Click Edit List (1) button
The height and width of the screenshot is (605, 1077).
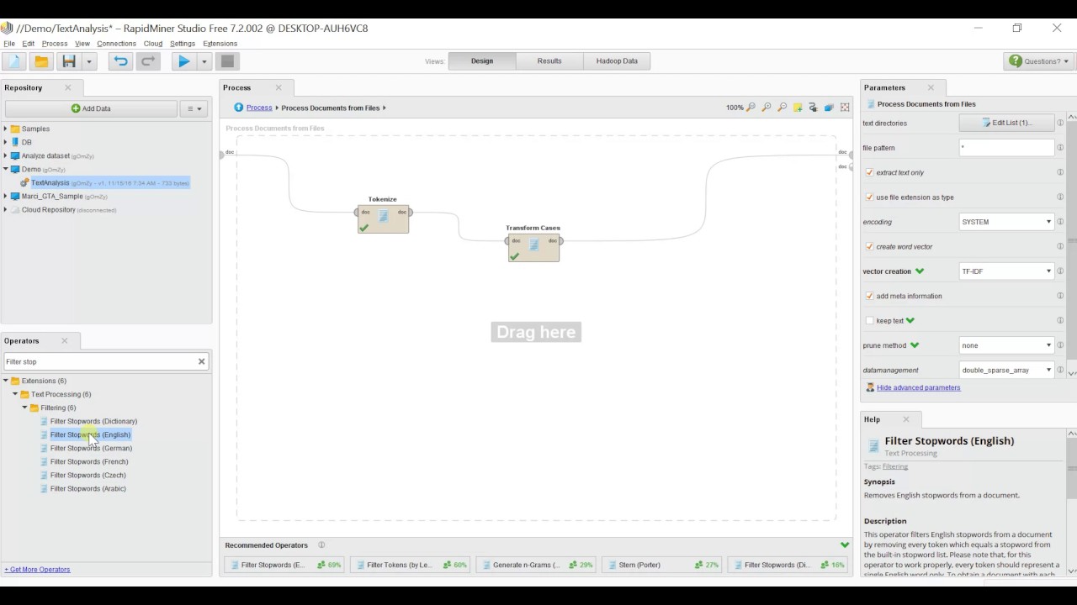tap(1006, 123)
